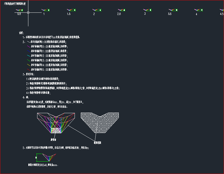
Task: Select the magenta legend line sample
Action: [x=28, y=46]
